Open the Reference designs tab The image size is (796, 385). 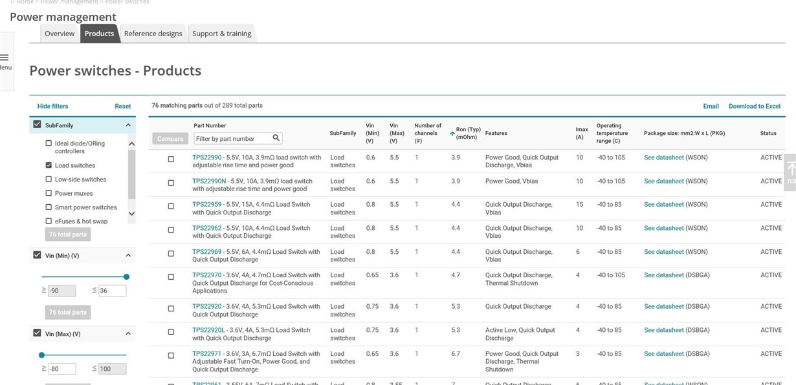click(x=153, y=34)
